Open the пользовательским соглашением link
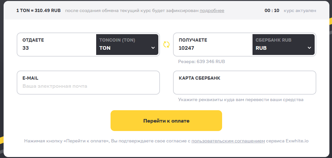The height and width of the screenshot is (158, 332). pos(228,141)
